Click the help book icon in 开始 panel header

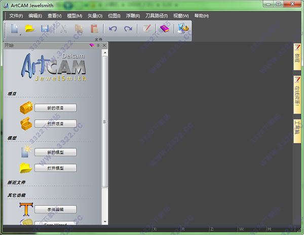92,45
